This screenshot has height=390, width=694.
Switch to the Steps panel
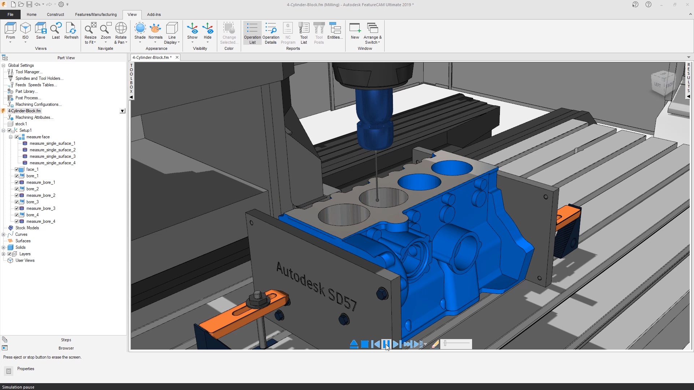66,340
